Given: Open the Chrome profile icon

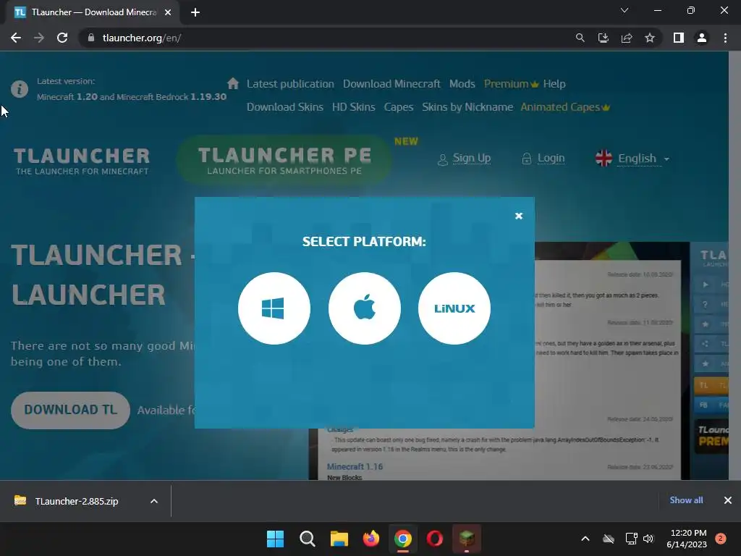Looking at the screenshot, I should click(702, 38).
